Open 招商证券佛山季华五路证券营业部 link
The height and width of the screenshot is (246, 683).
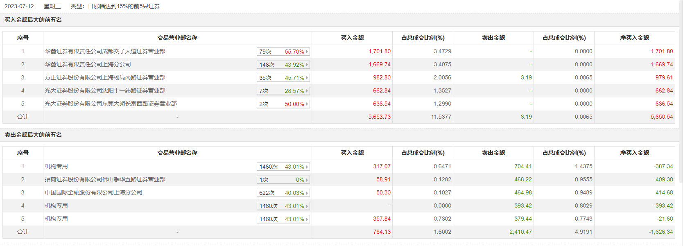105,179
